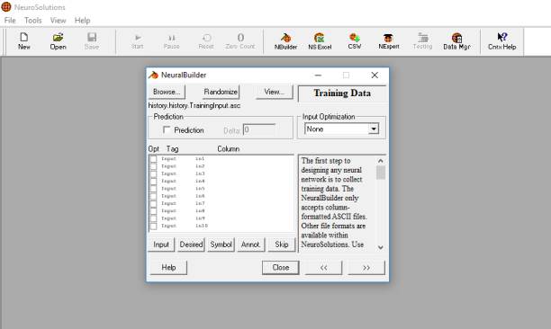
Task: Expand the Input Optimization dropdown
Action: (374, 129)
